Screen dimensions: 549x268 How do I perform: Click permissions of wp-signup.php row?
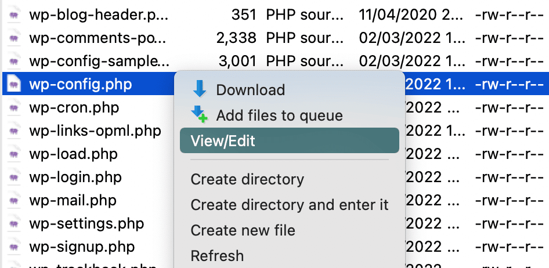click(x=510, y=247)
